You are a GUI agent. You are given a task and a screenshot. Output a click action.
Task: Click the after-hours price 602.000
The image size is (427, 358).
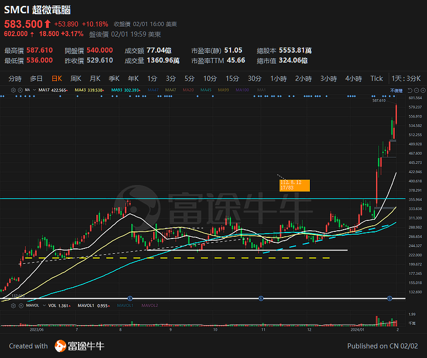[x=16, y=34]
